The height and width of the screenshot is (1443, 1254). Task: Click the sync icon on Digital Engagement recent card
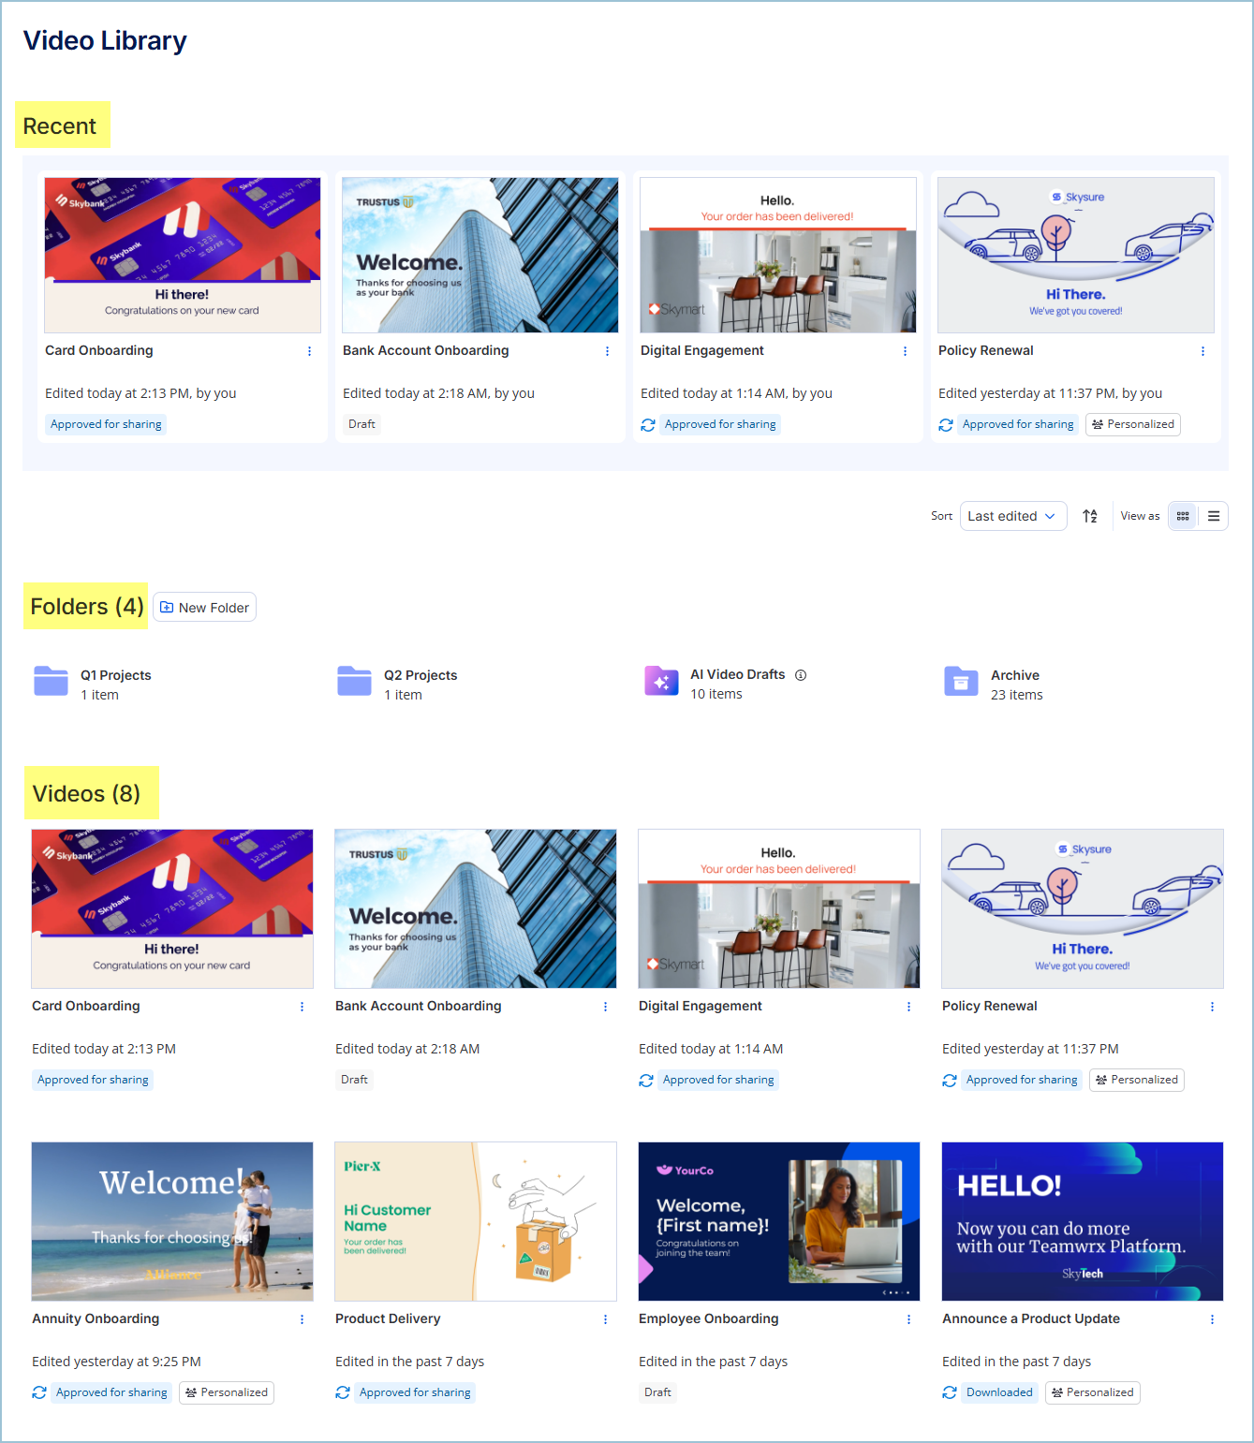648,425
